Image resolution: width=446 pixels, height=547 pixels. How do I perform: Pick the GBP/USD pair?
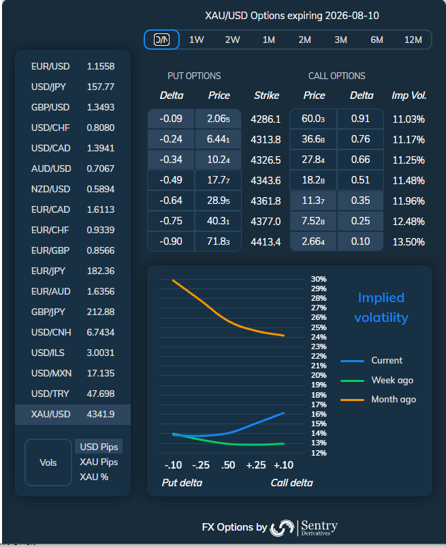click(x=73, y=107)
